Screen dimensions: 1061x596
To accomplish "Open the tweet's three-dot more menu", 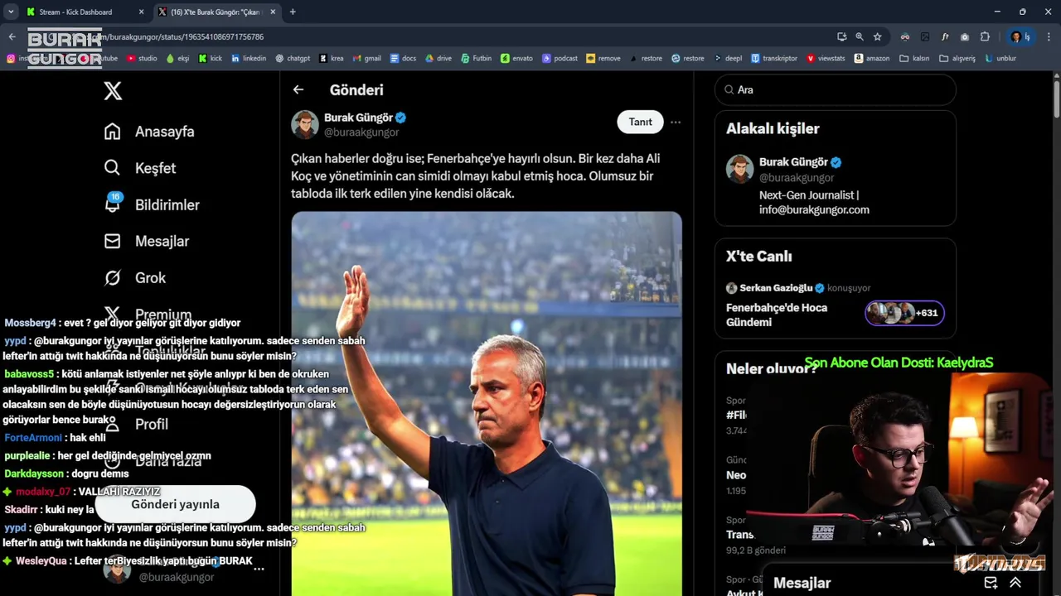I will click(x=676, y=122).
